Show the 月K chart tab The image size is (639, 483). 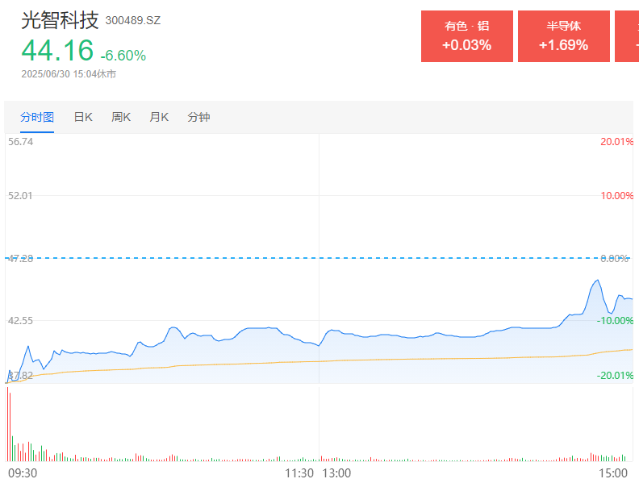point(159,117)
